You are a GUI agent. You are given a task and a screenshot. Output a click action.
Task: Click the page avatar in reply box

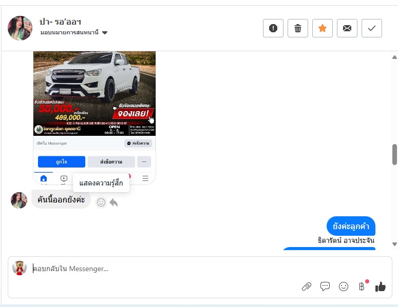click(20, 268)
